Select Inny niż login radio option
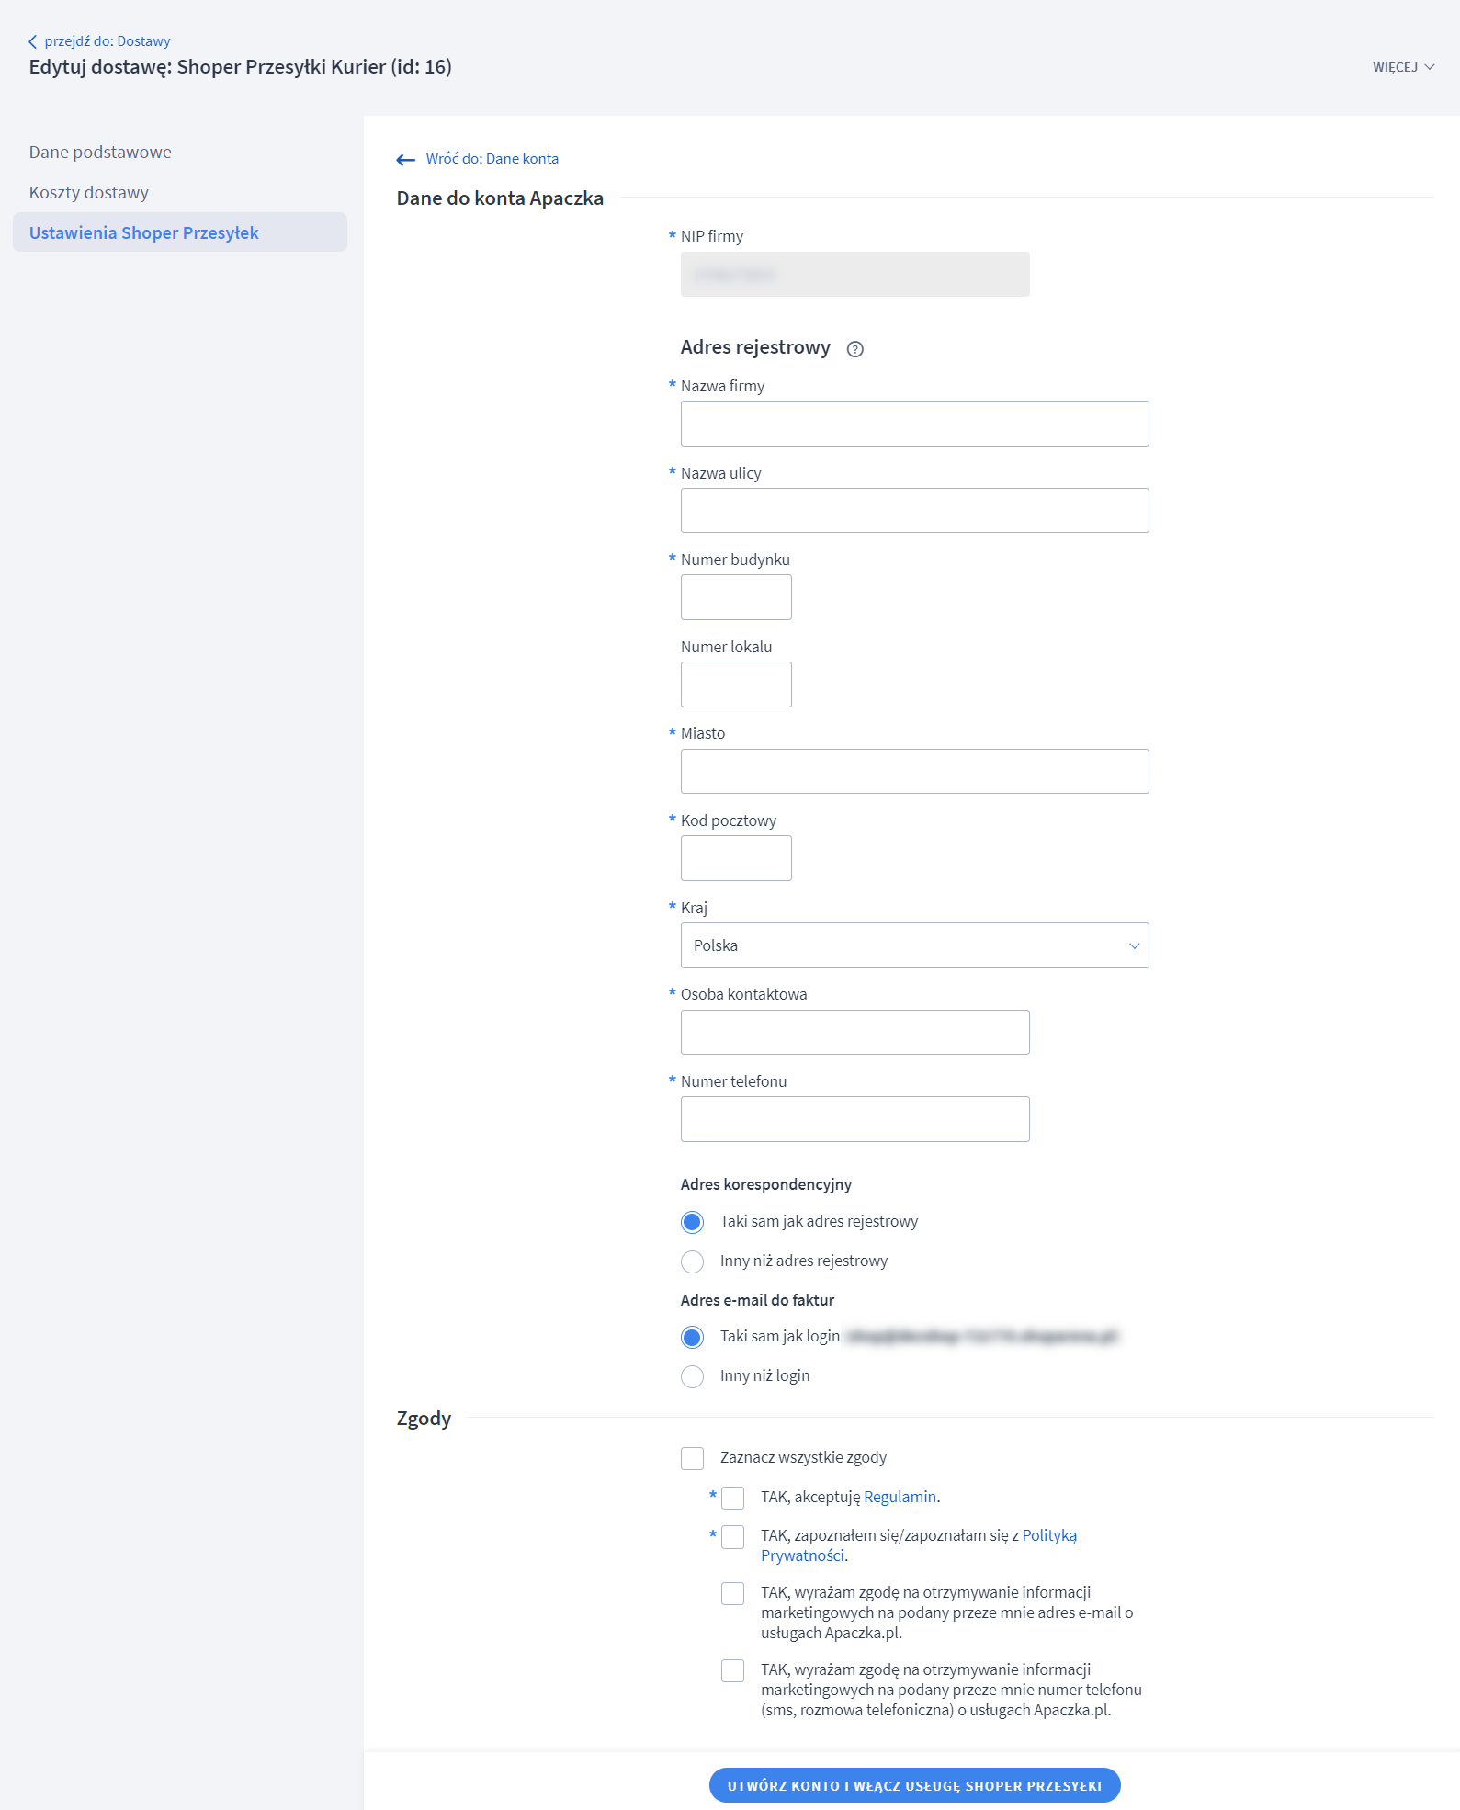This screenshot has height=1810, width=1460. pyautogui.click(x=692, y=1376)
